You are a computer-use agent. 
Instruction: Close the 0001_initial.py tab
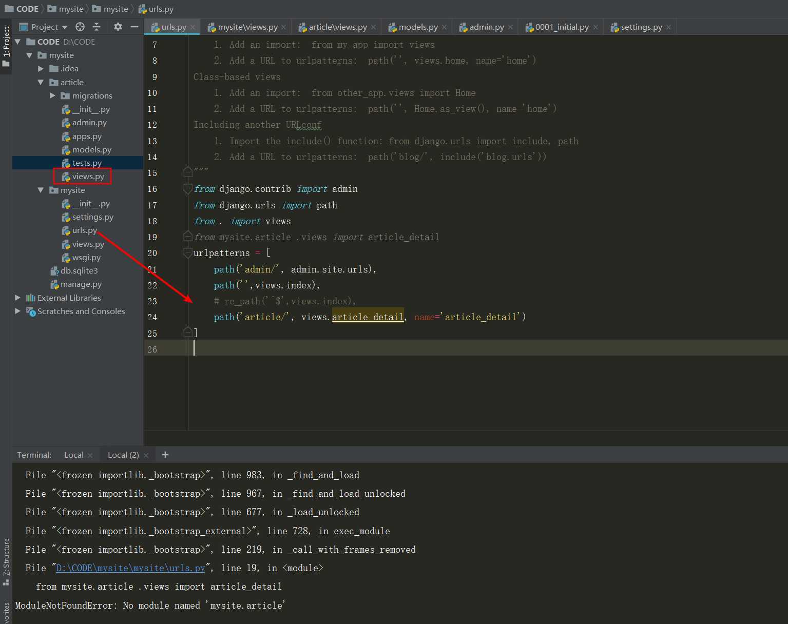(x=595, y=27)
